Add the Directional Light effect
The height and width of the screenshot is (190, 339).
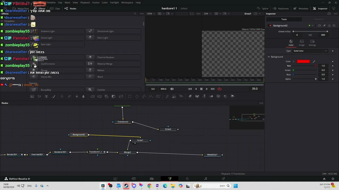[x=113, y=31]
